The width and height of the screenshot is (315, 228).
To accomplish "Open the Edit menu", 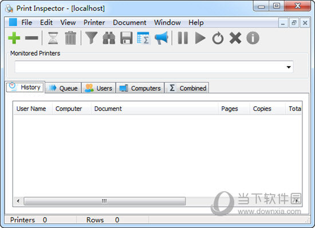I will coord(46,22).
